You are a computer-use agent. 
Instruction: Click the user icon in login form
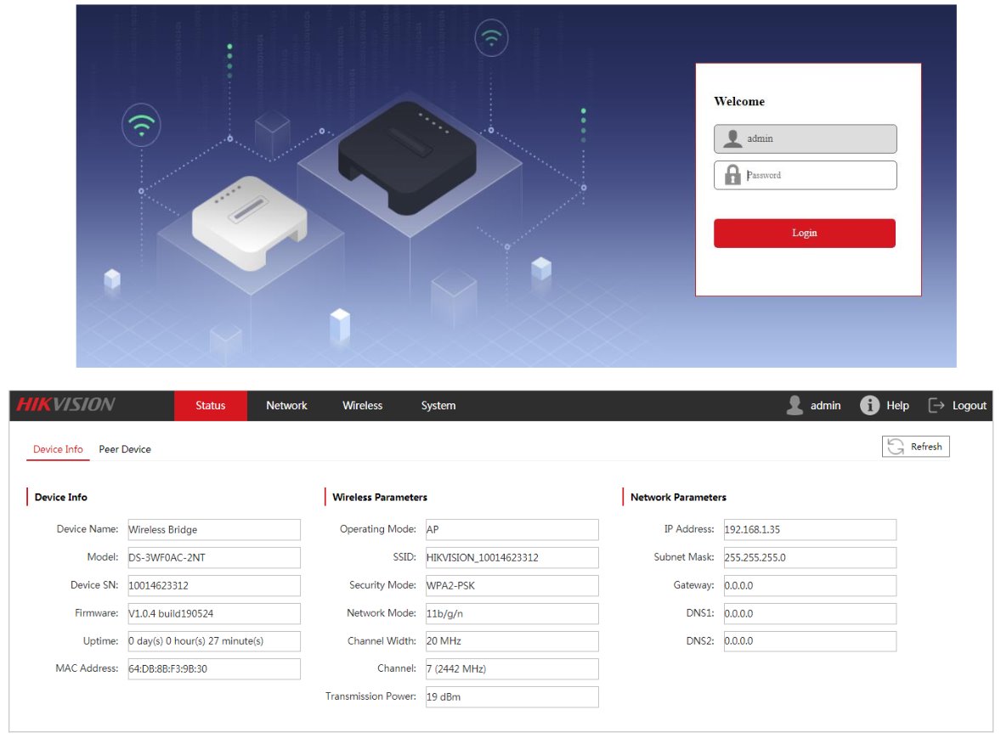732,138
